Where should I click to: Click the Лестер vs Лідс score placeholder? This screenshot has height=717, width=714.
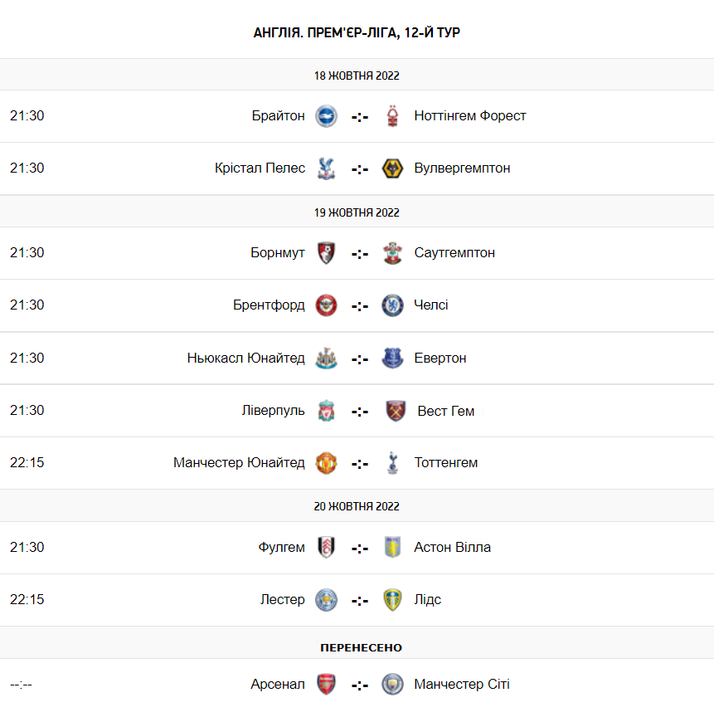[x=359, y=600]
